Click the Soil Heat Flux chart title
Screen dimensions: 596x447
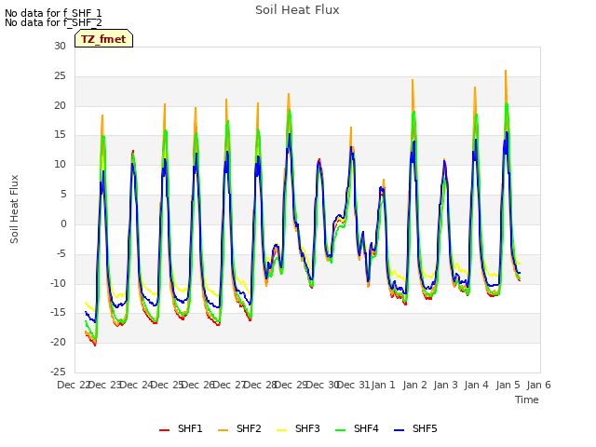pos(297,10)
